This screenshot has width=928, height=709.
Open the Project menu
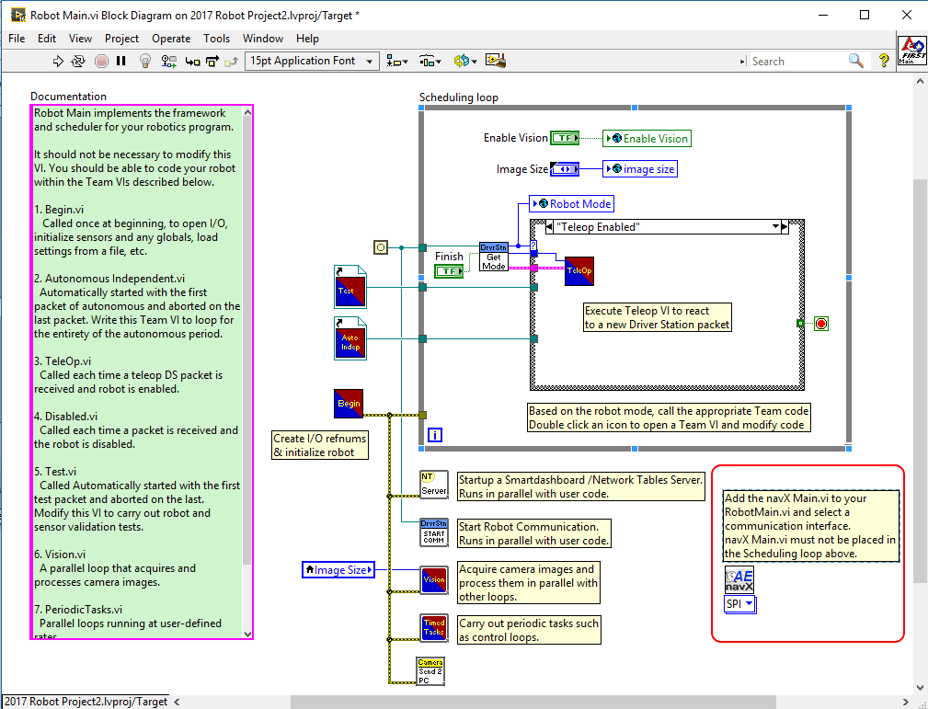tap(121, 39)
